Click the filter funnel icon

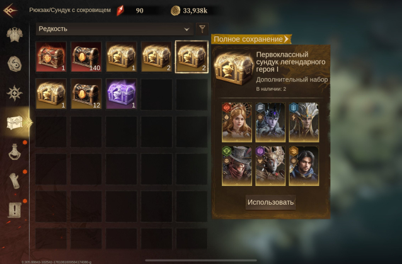pos(202,29)
